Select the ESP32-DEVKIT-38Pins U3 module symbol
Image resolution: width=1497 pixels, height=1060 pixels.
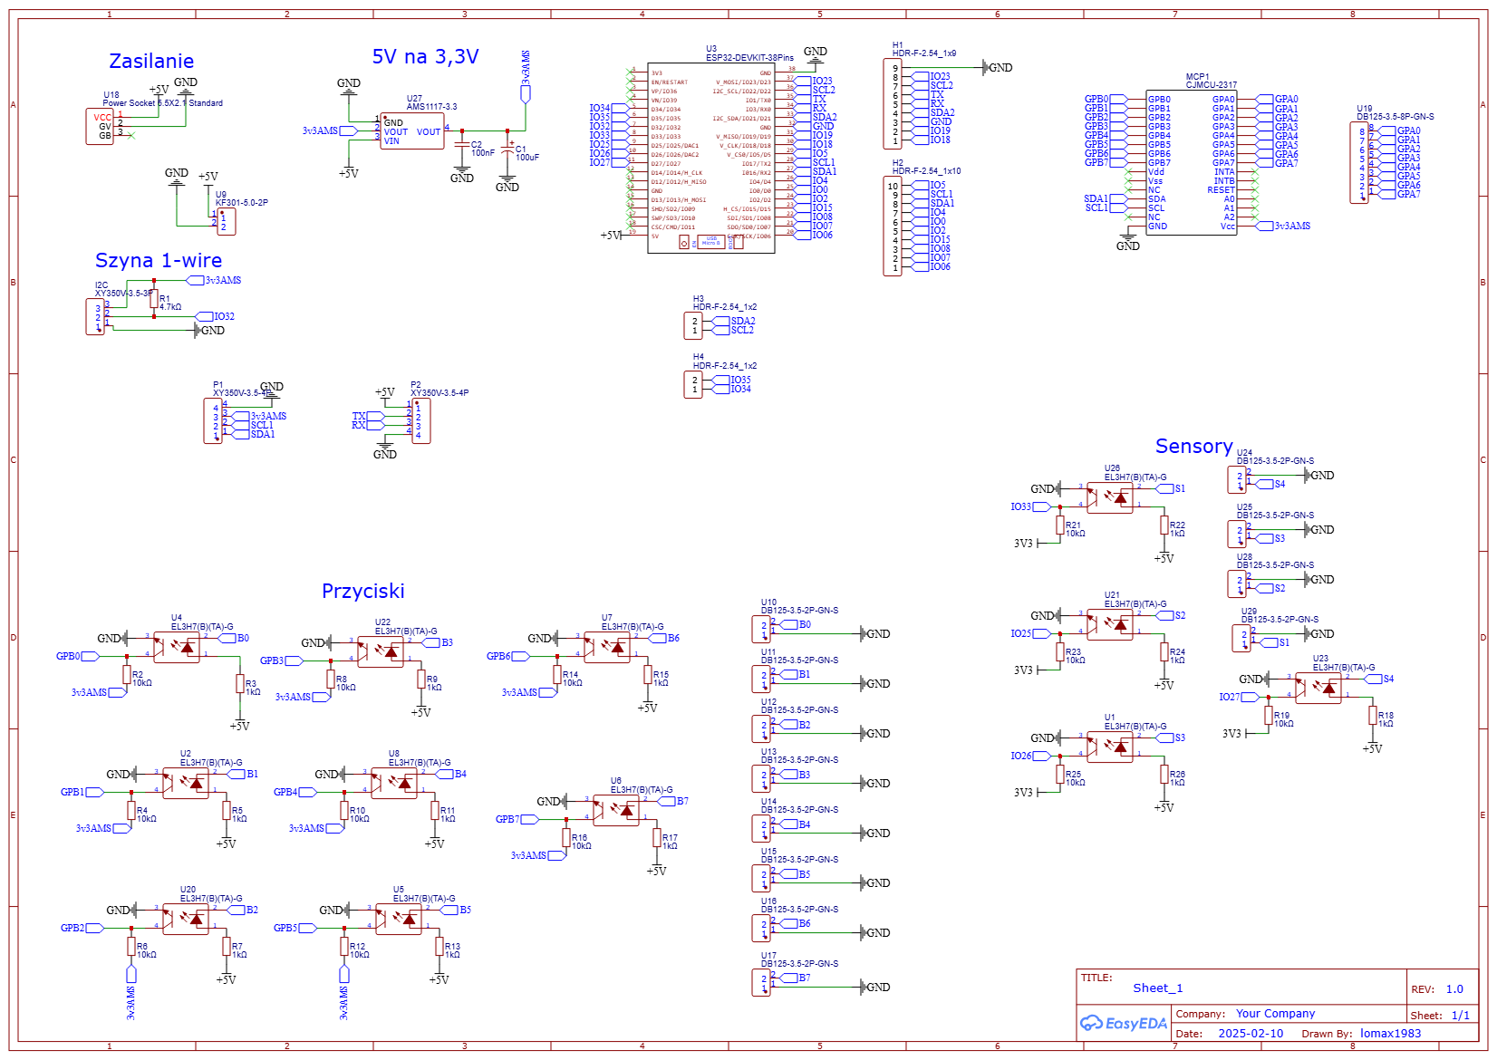711,159
